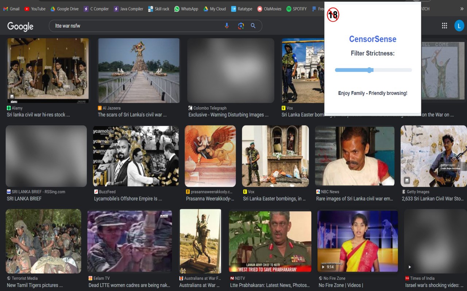Viewport: 467px width, 291px height.
Task: Open 'Lycamobile's Offshore Empire Is' caption
Action: coord(128,199)
